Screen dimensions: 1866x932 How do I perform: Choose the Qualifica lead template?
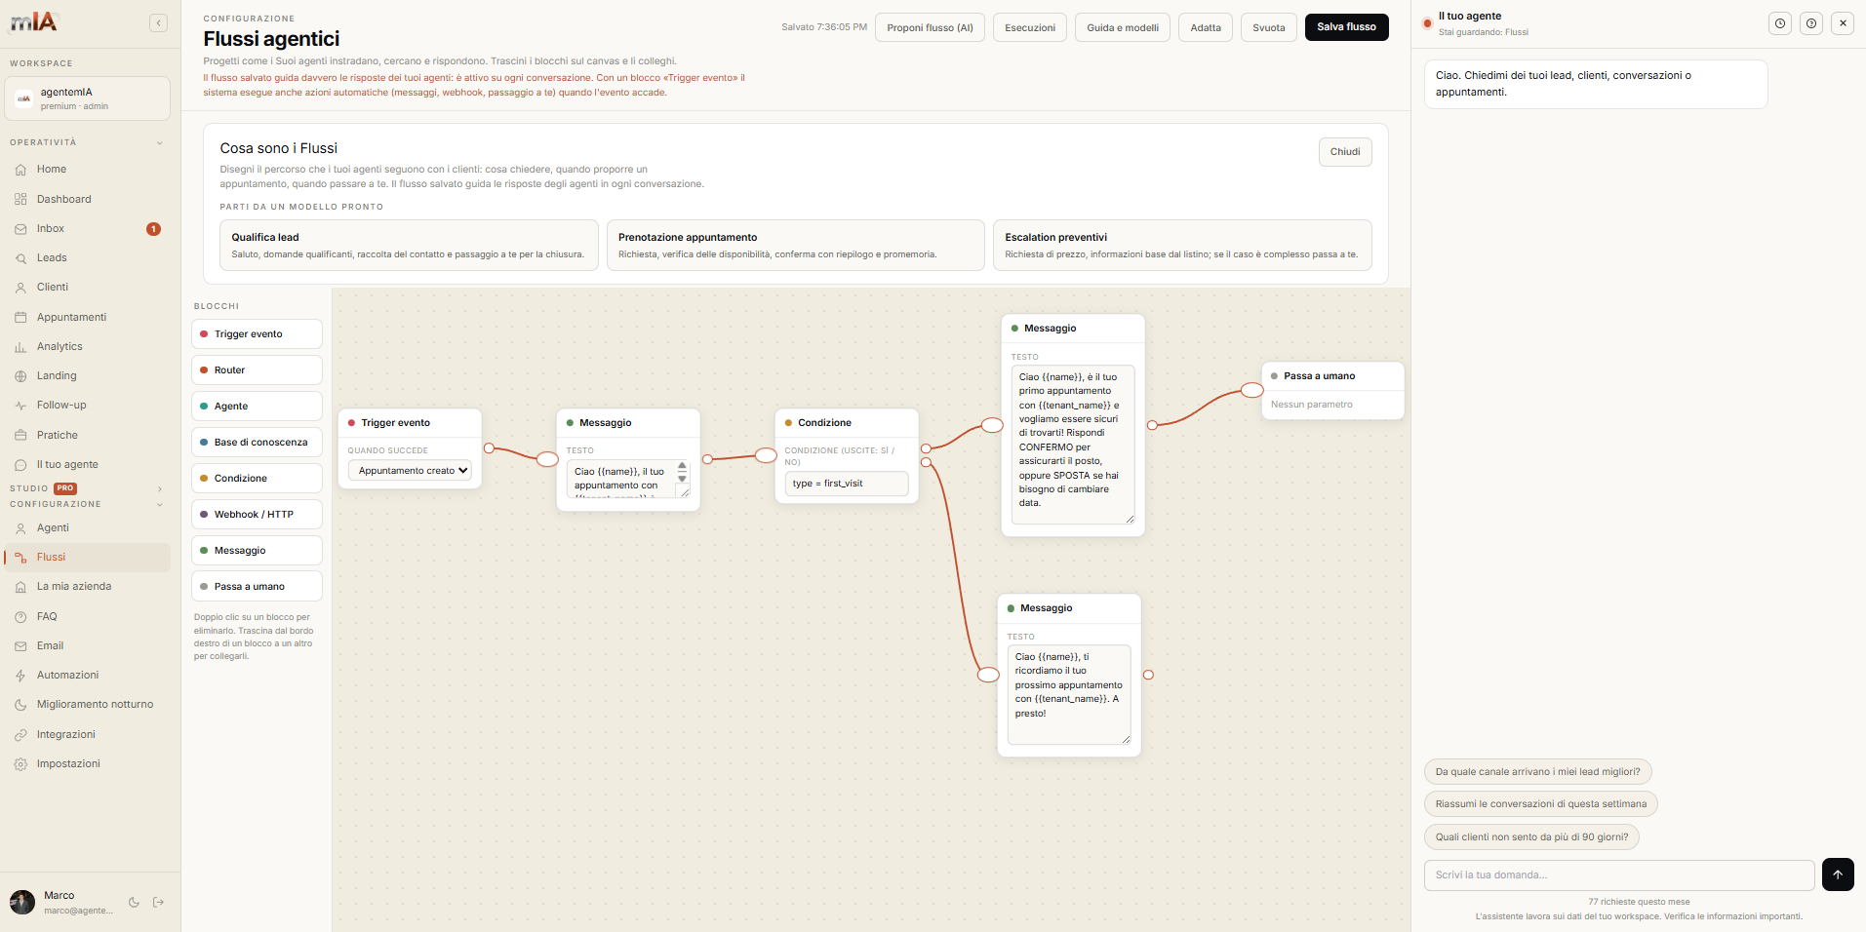(x=409, y=245)
